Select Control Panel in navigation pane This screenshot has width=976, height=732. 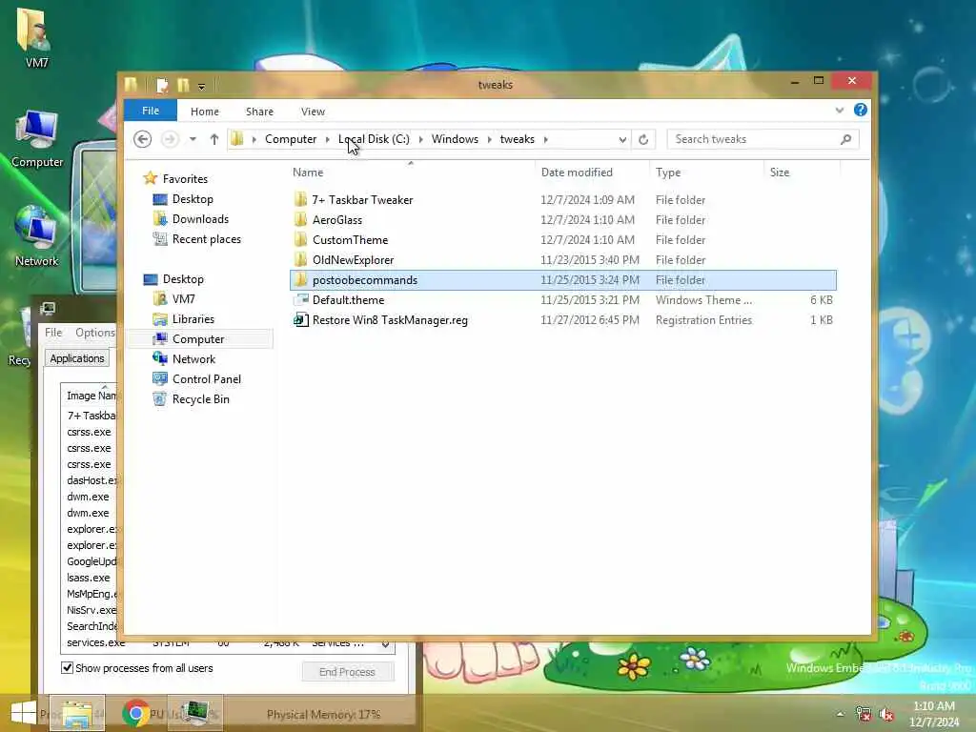(x=206, y=379)
